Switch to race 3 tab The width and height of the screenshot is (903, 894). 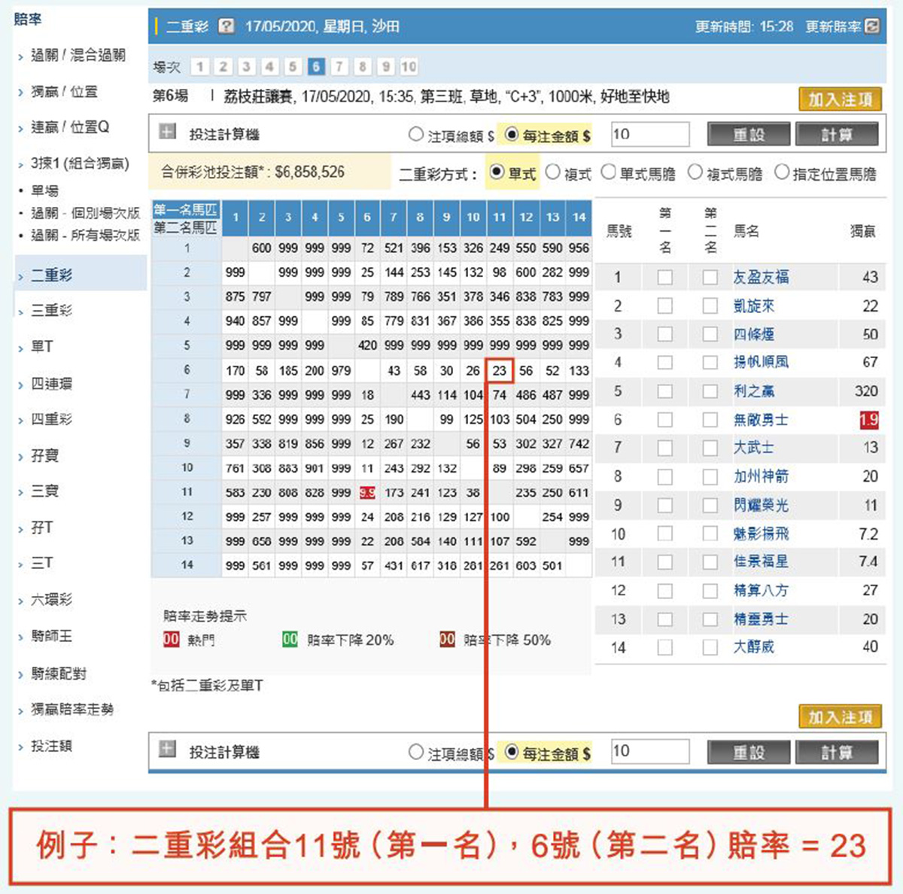click(x=246, y=67)
